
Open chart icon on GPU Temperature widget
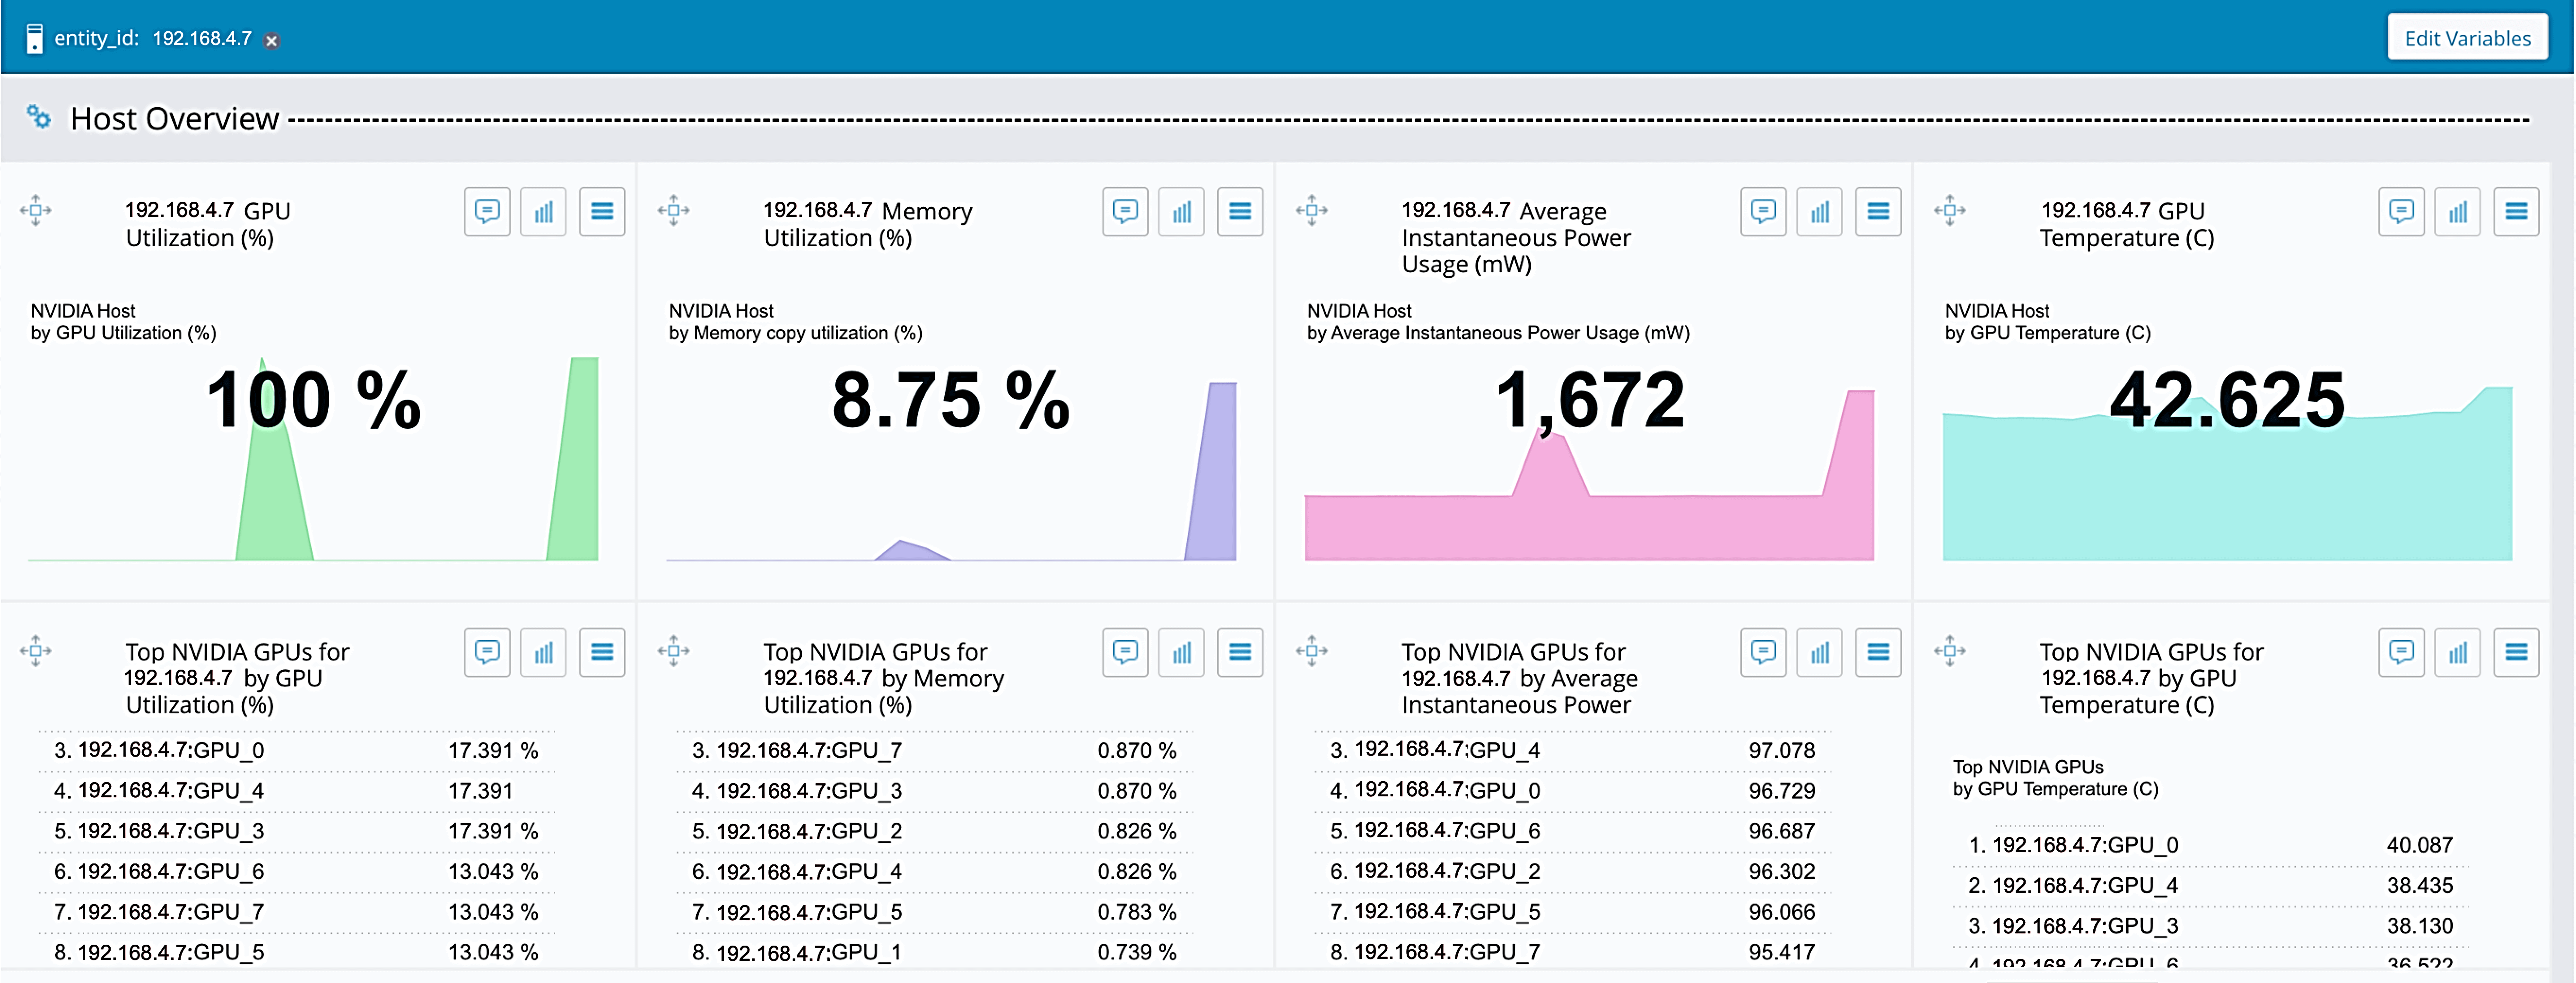pos(2458,212)
